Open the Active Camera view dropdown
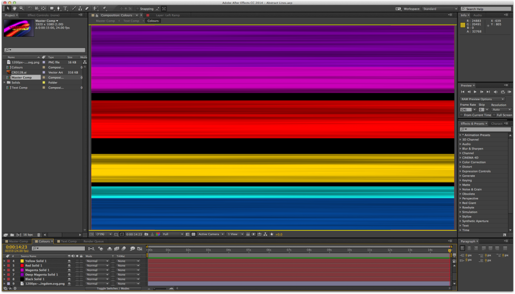Viewport: 515px width, 294px height. (x=210, y=234)
